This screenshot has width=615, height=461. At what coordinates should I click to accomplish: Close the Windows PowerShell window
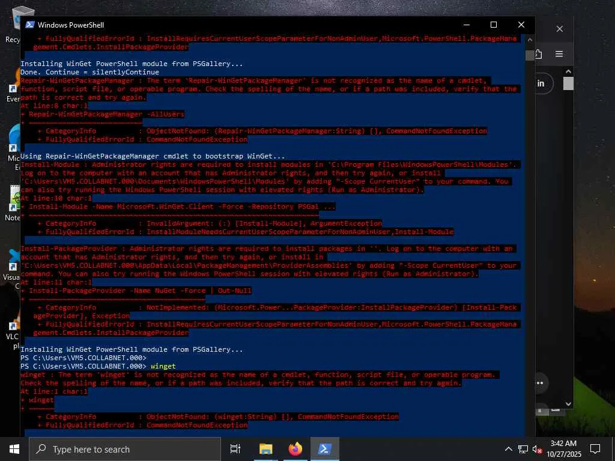tap(521, 25)
